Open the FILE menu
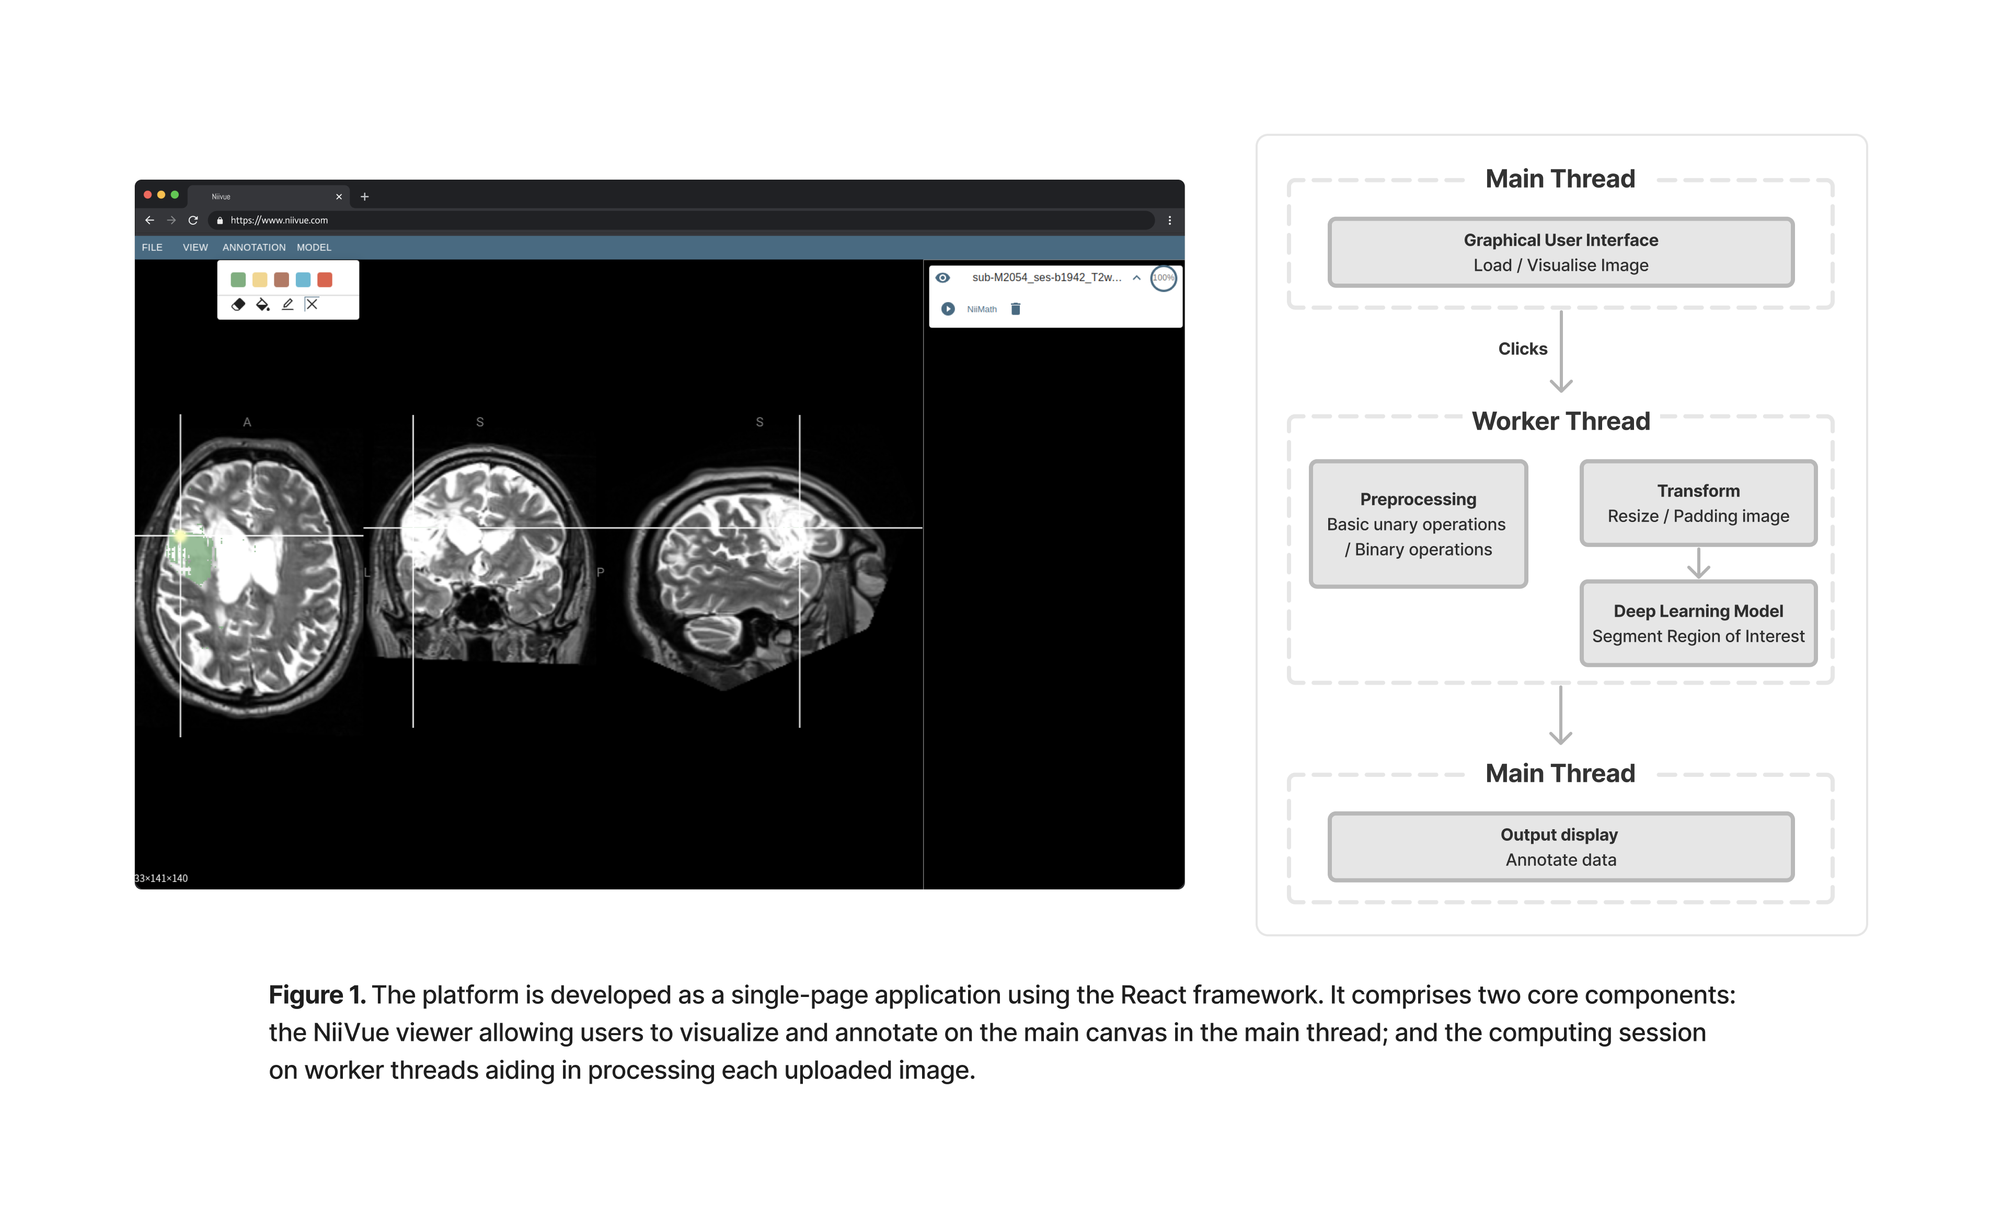The height and width of the screenshot is (1218, 2002). click(x=152, y=248)
